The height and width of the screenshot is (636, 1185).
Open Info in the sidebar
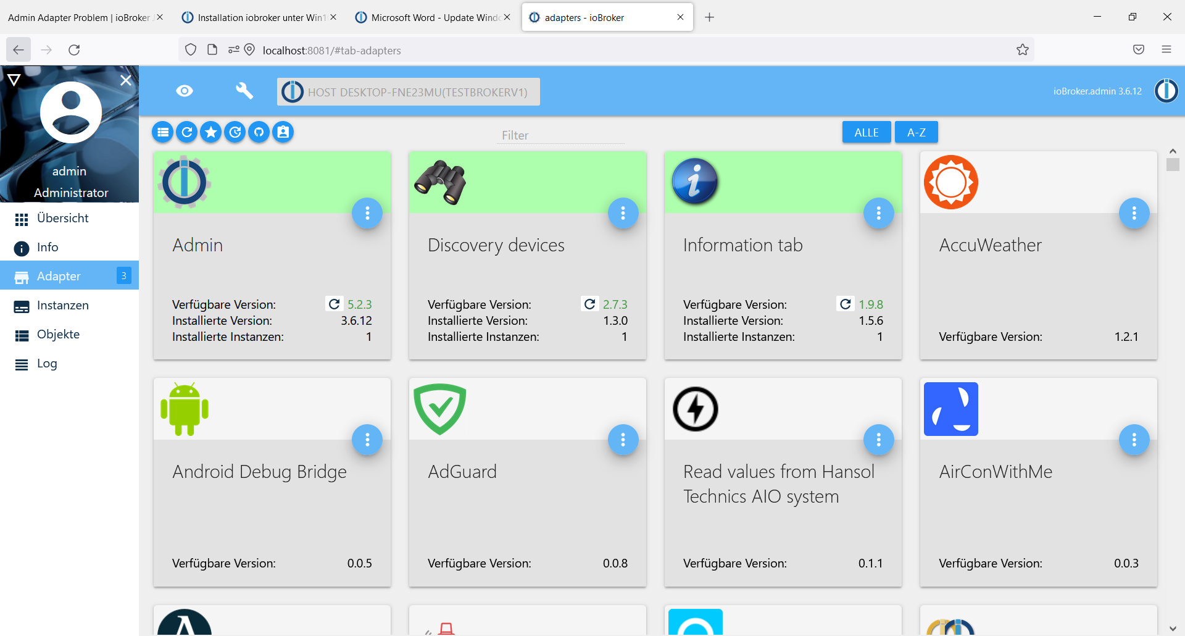(69, 247)
